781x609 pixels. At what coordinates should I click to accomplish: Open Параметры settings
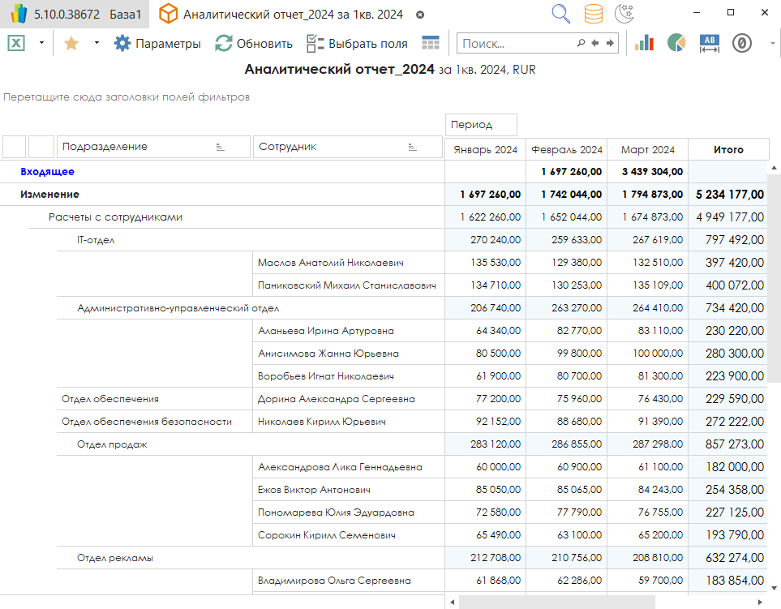pyautogui.click(x=157, y=43)
